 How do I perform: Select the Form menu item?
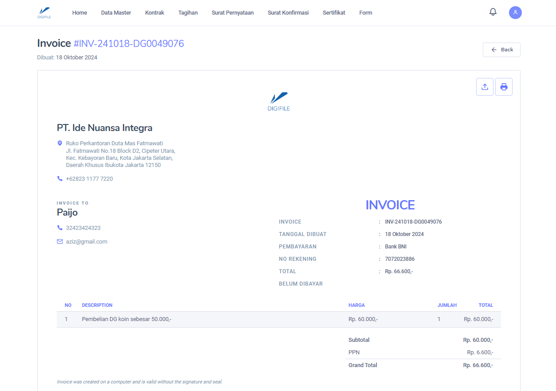366,13
